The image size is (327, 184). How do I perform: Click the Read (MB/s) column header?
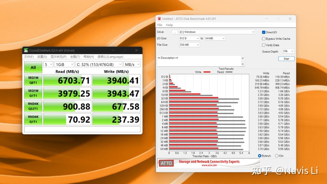pos(67,71)
